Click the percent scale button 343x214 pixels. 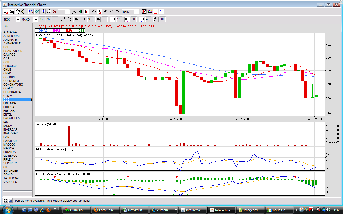(117, 12)
